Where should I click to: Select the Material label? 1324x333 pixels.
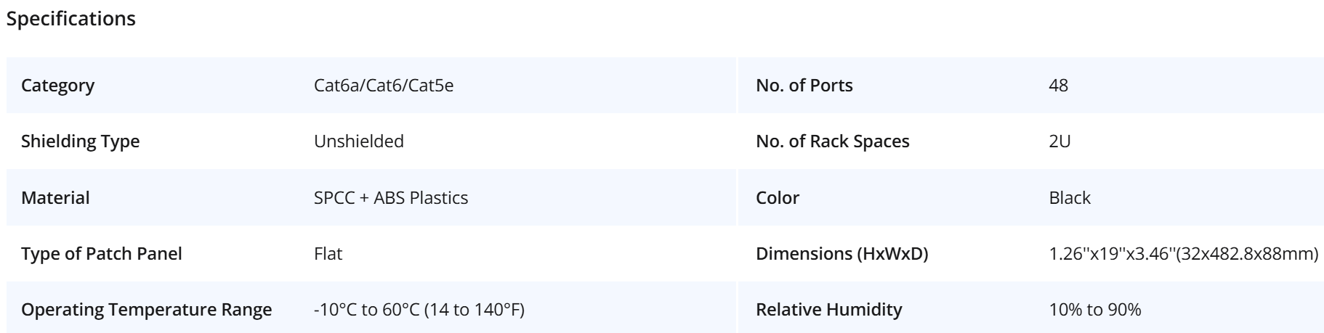pos(55,197)
